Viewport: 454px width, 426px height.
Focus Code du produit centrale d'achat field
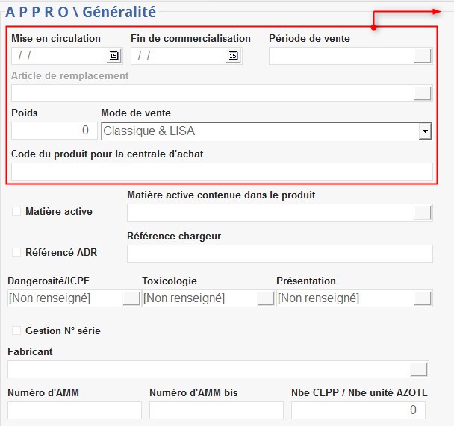(x=222, y=172)
